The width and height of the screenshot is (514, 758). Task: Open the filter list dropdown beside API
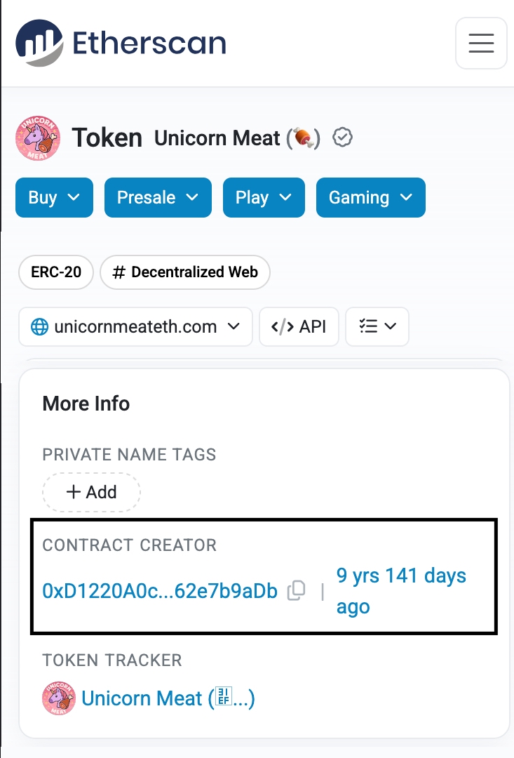pos(377,326)
